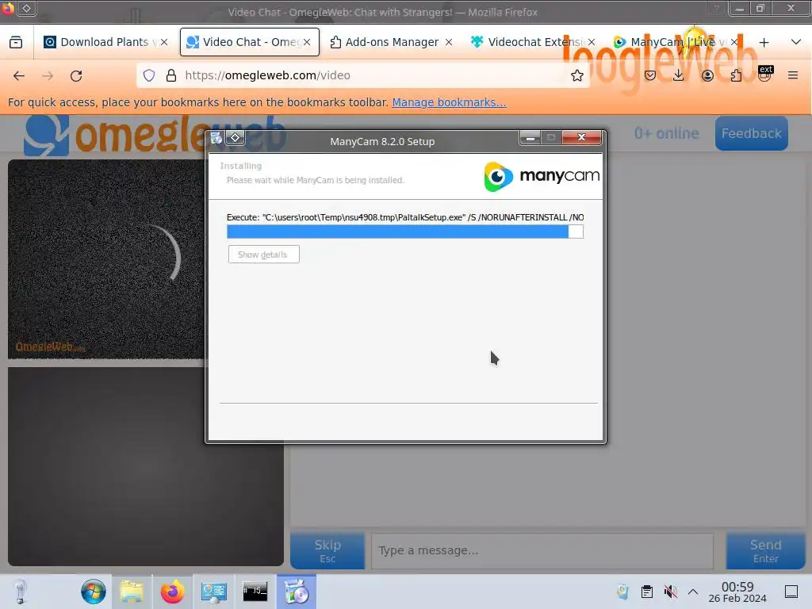Click the Feedback button on page

point(752,133)
